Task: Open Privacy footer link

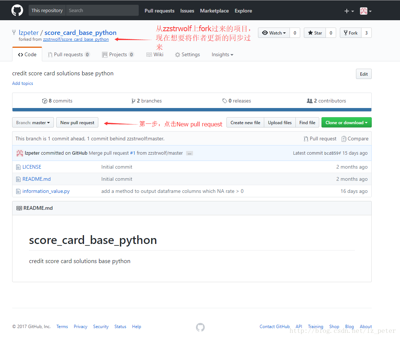Action: (x=80, y=327)
